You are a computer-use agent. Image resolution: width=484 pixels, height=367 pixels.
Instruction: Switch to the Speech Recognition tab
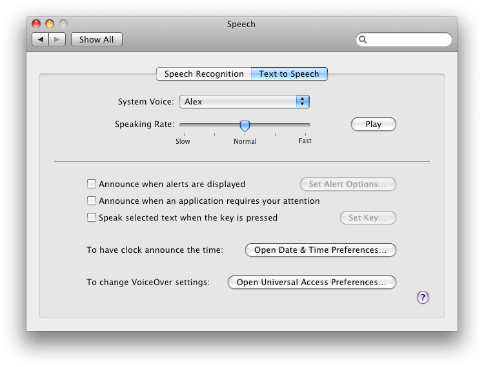[204, 74]
